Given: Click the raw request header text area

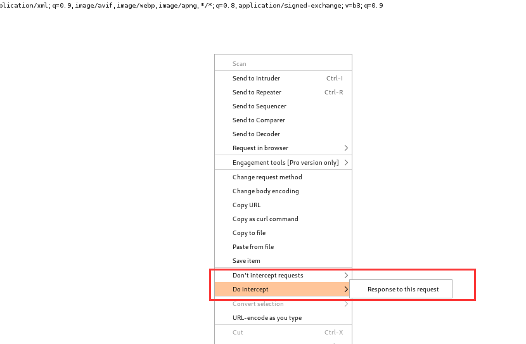Looking at the screenshot, I should click(x=190, y=6).
